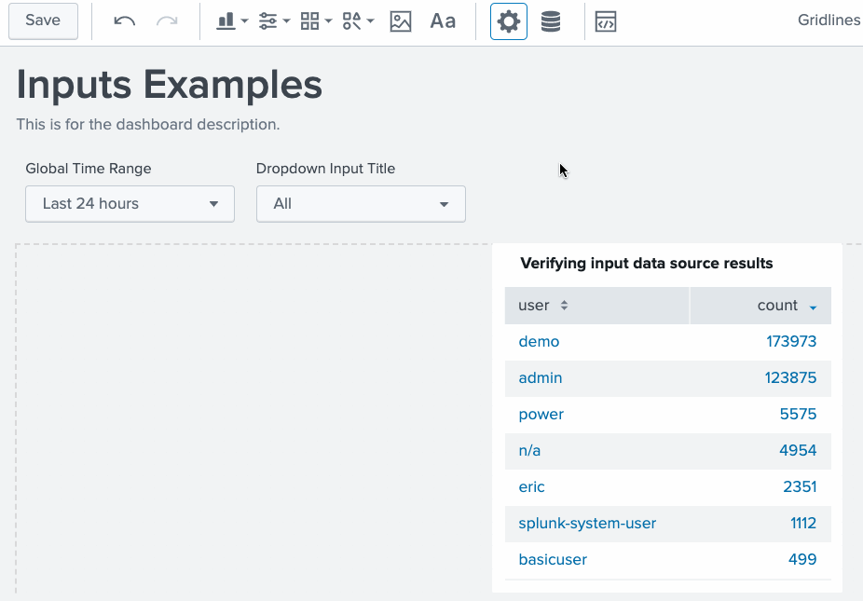
Task: Open the add chart visualization menu
Action: [231, 21]
